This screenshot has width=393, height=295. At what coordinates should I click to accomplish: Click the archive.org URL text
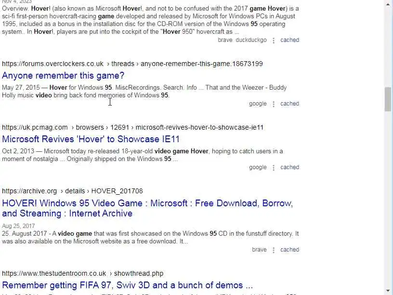click(x=29, y=191)
